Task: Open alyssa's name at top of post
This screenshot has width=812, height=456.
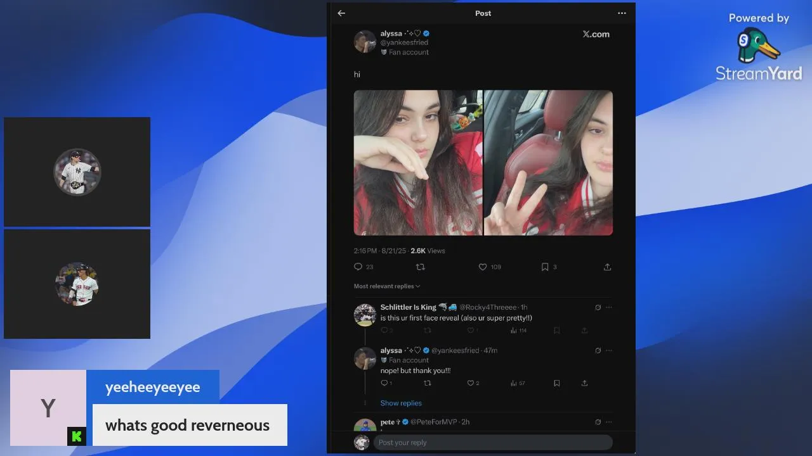Action: tap(400, 34)
